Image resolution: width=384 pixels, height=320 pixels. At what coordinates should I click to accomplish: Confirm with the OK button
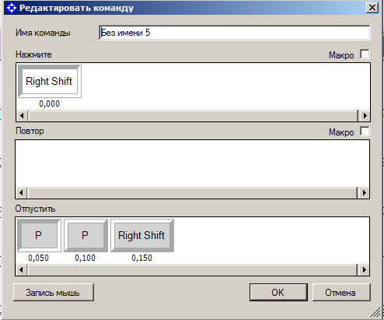(x=278, y=293)
